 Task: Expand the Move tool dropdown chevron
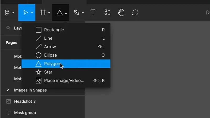[32, 13]
